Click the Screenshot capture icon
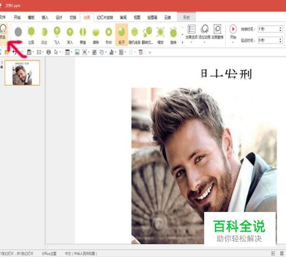The image size is (286, 257). coord(85,52)
